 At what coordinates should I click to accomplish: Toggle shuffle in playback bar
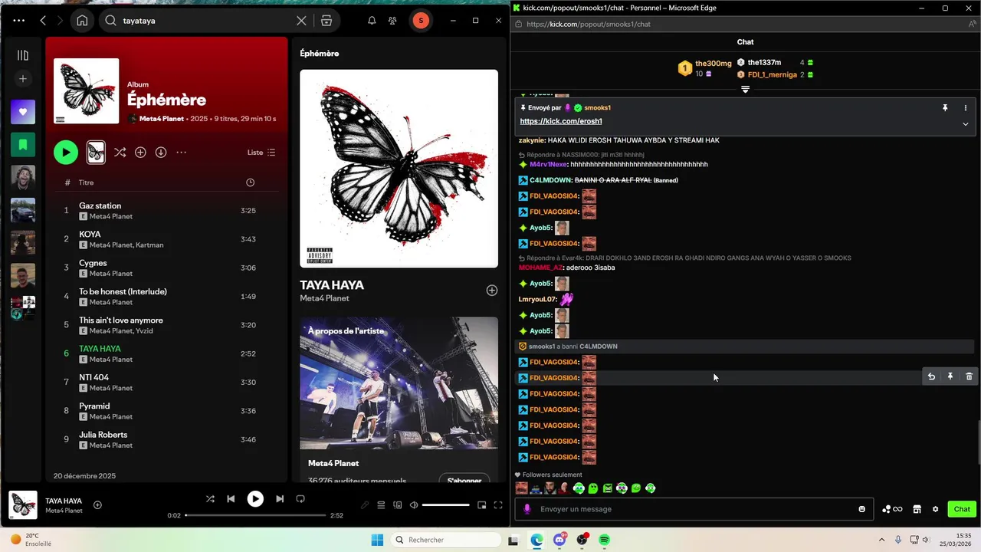click(x=210, y=499)
